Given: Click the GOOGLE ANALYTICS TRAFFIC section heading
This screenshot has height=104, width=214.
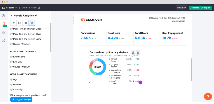Looking at the screenshot, I should click(24, 74).
